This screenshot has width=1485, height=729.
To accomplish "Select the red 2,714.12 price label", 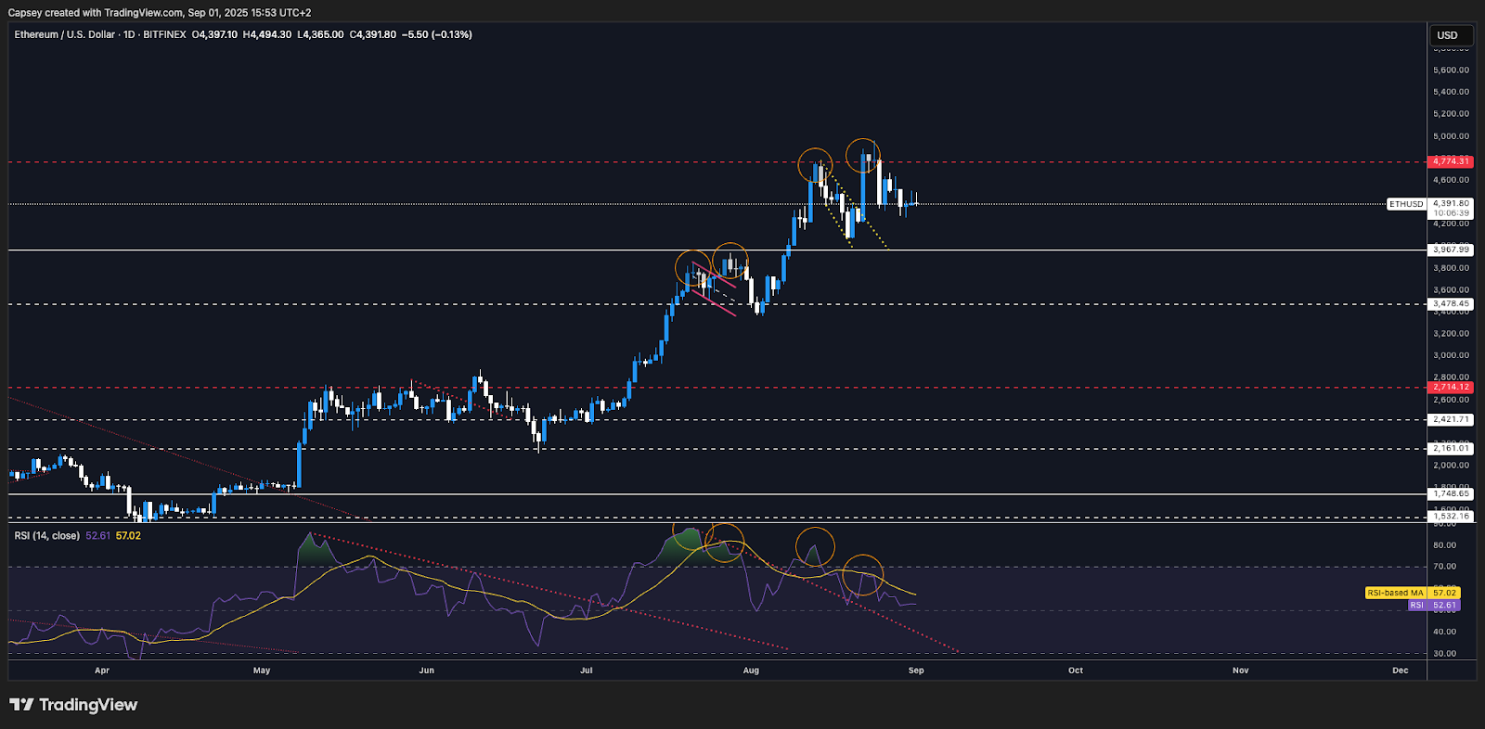I will 1451,387.
